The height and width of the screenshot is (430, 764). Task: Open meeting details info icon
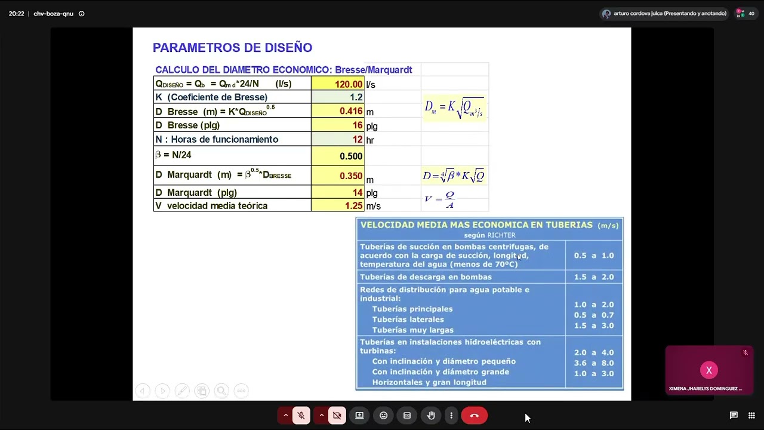pyautogui.click(x=82, y=14)
